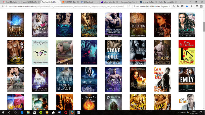Viewport: 205px width, 115px height.
Task: Click the page vertical scrollbar thumb
Action: 204,27
